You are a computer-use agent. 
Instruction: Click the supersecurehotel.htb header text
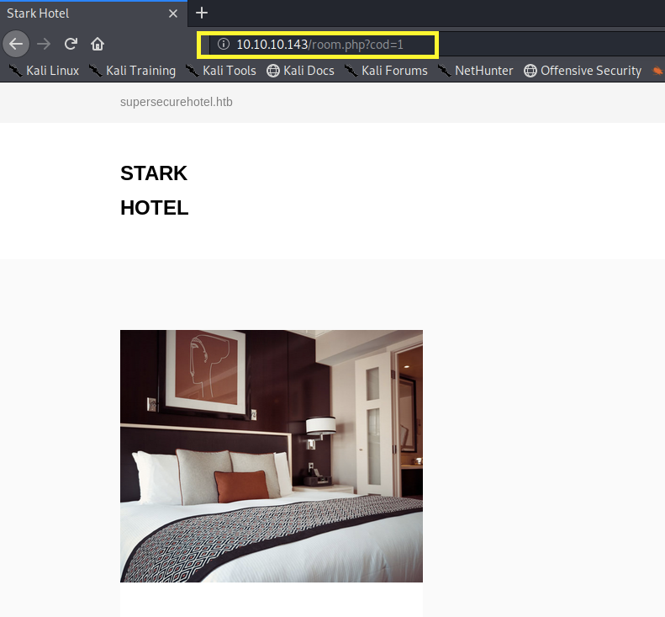(x=176, y=102)
